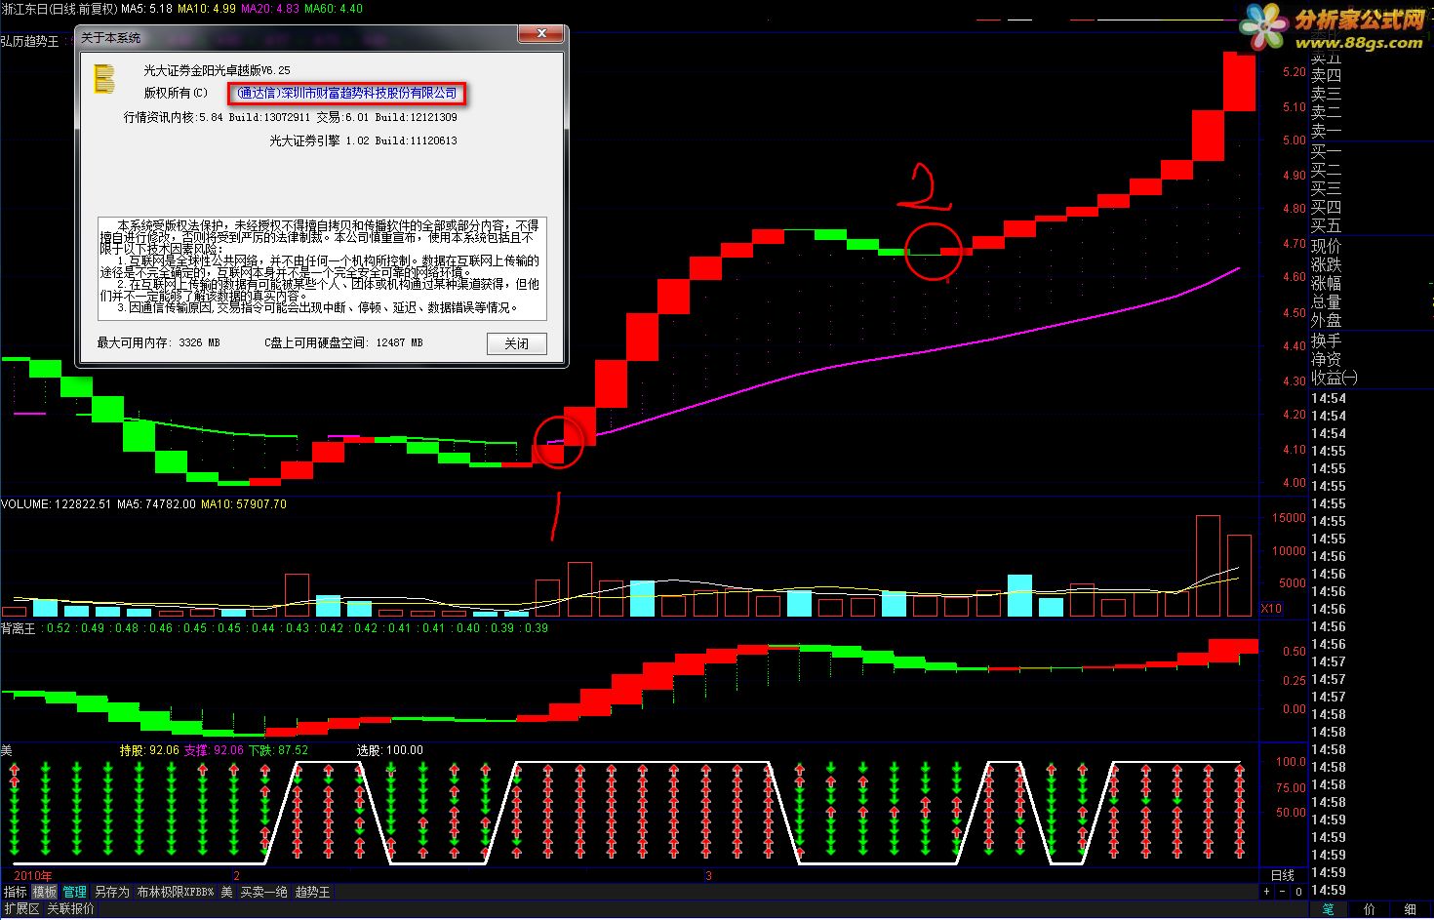Click the 弘历趋势王 indicator name

click(x=30, y=41)
